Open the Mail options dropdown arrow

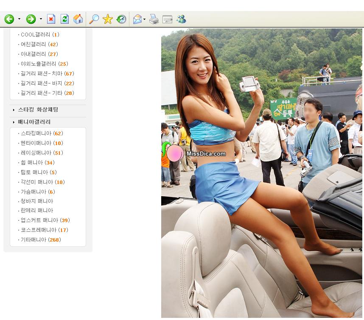(x=144, y=19)
